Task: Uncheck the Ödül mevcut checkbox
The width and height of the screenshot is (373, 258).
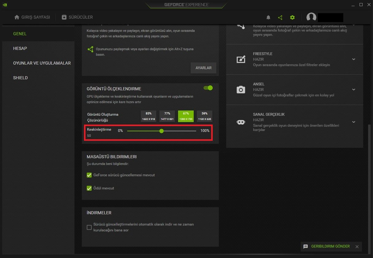Action: (89, 188)
